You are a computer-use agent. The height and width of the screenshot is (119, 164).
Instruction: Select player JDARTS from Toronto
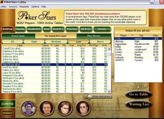tap(138, 60)
